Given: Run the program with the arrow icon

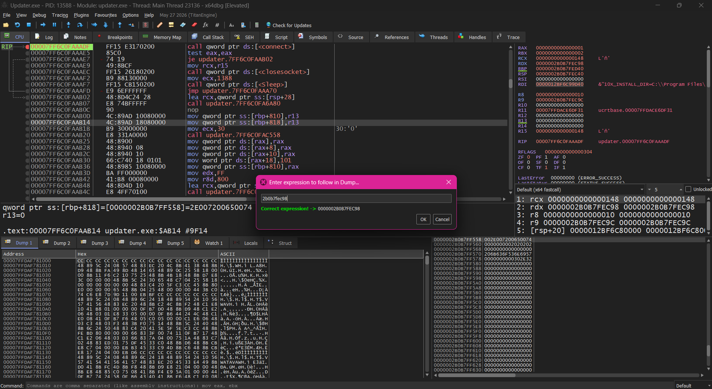Looking at the screenshot, I should click(43, 25).
